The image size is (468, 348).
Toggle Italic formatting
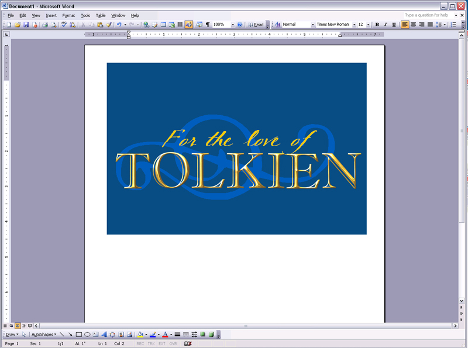[386, 25]
